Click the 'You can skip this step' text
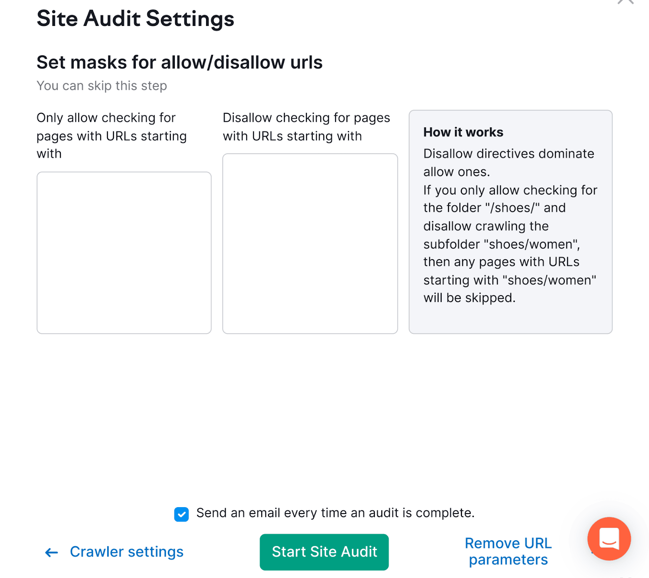Image resolution: width=649 pixels, height=578 pixels. [102, 86]
